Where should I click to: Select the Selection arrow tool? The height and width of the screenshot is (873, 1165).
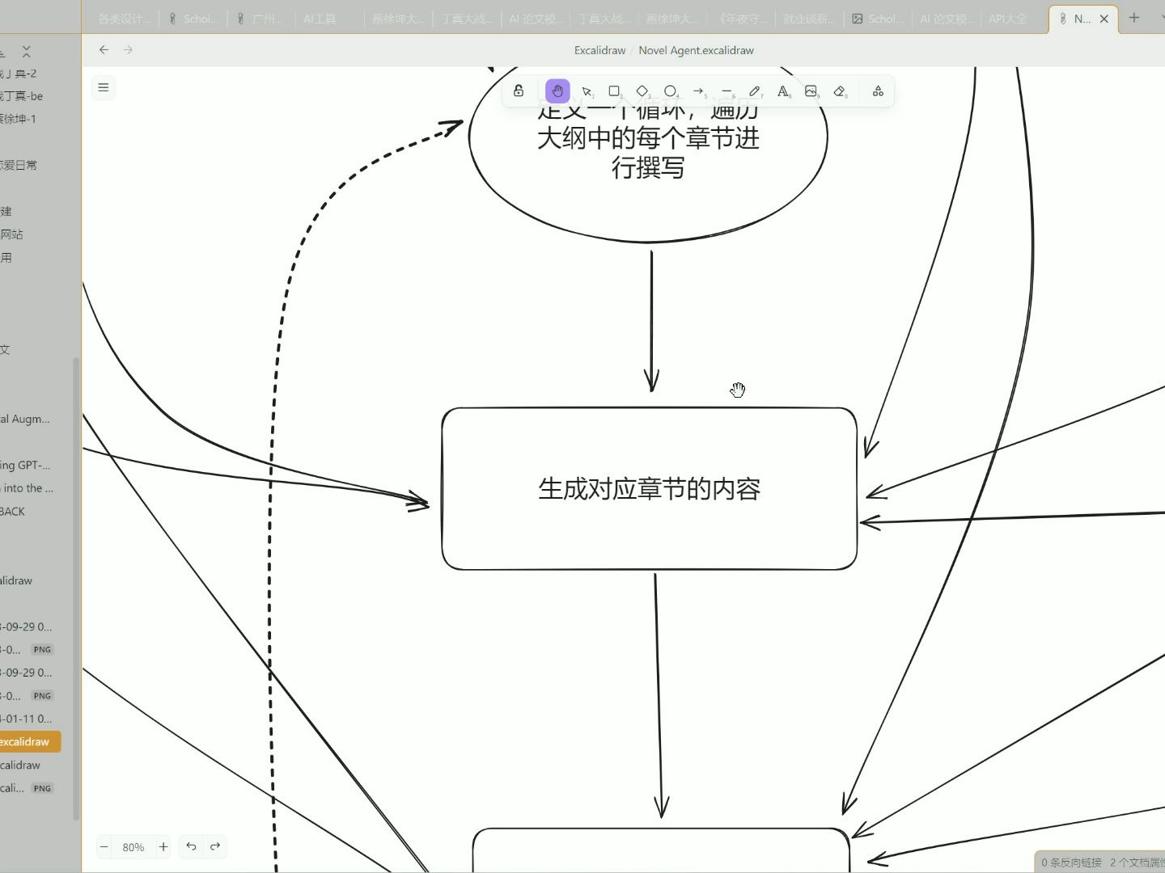587,91
